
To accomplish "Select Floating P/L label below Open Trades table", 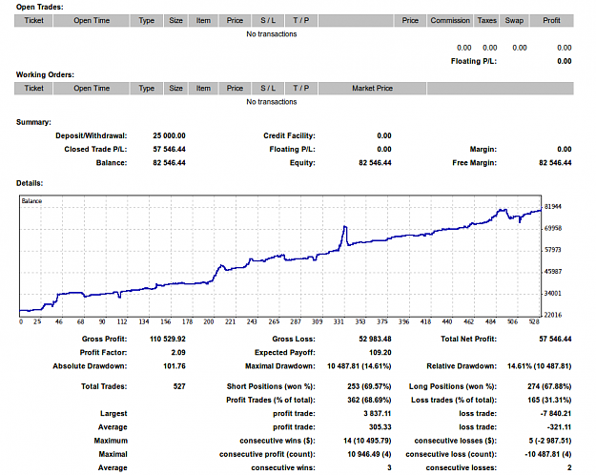I will click(474, 61).
